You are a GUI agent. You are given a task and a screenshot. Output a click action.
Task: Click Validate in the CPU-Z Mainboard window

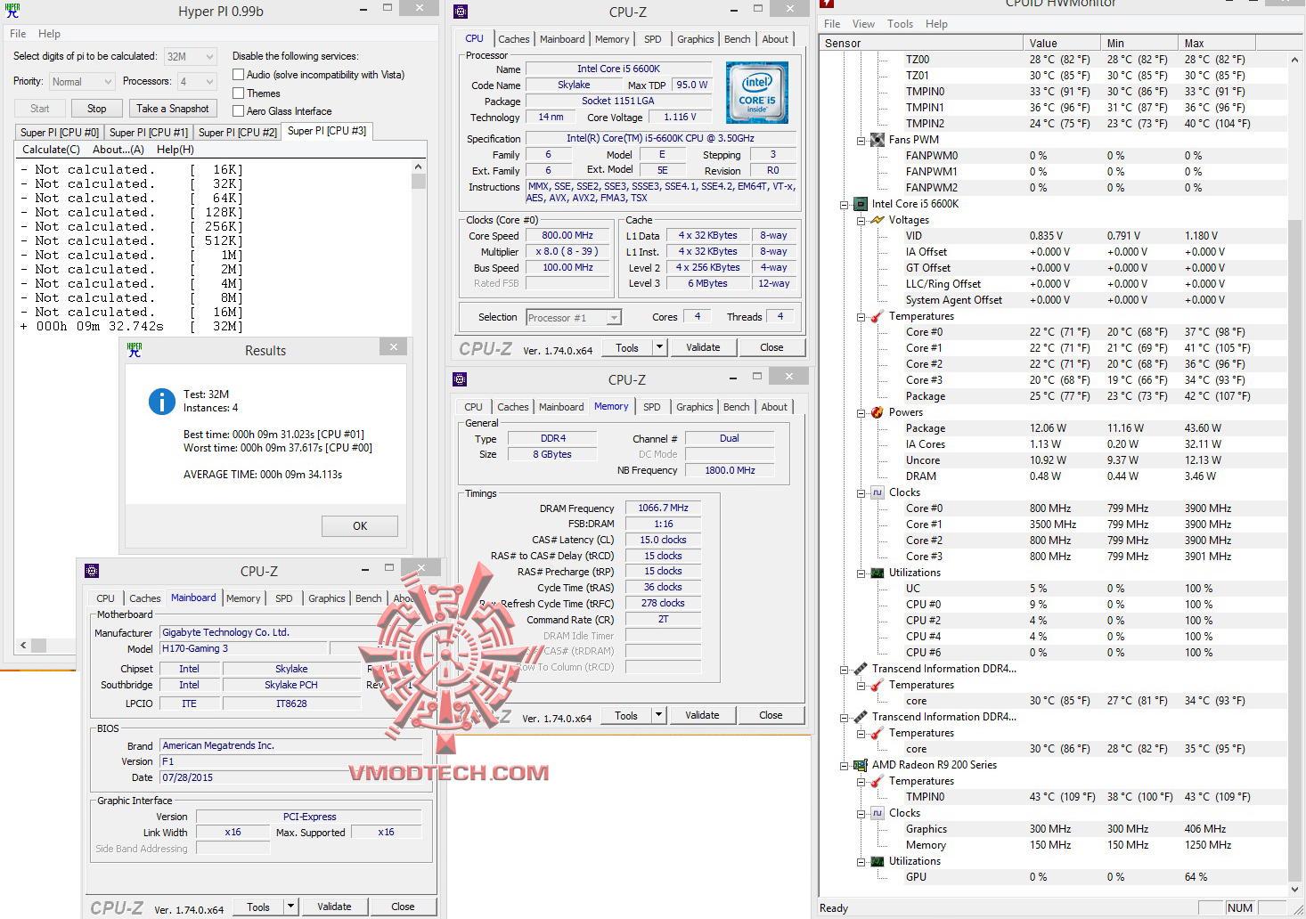point(334,907)
